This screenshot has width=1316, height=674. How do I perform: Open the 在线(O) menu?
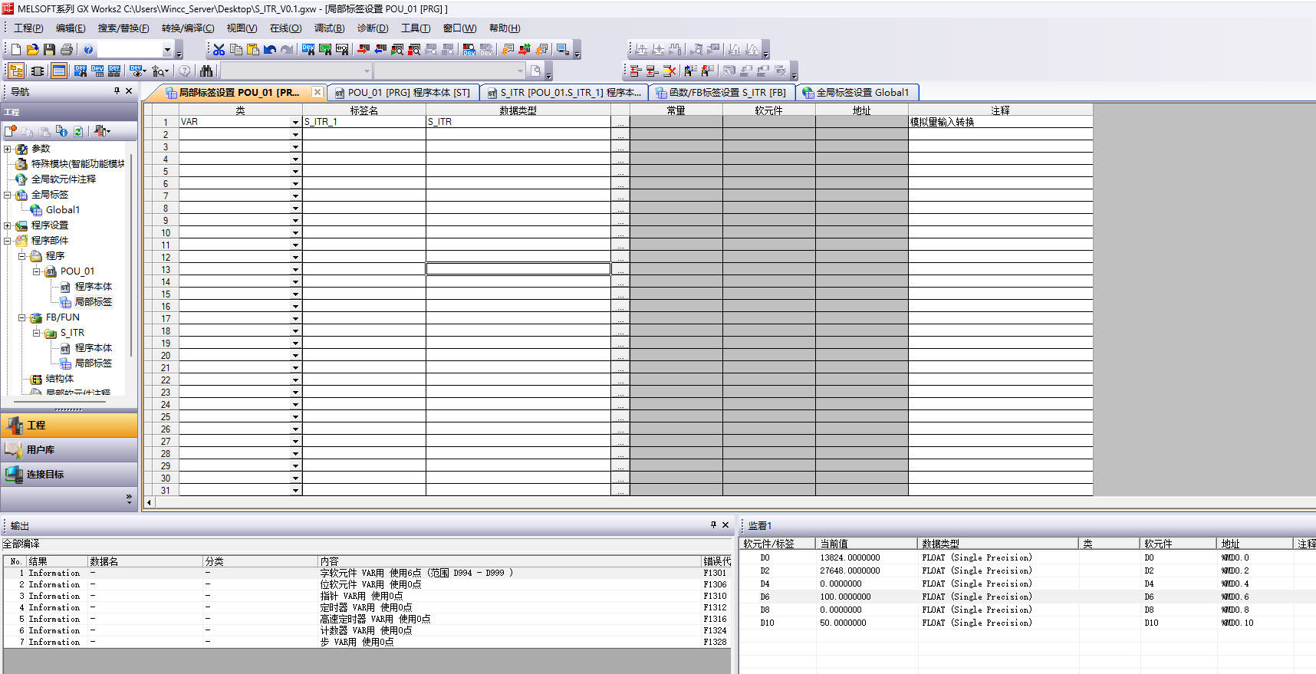[285, 28]
